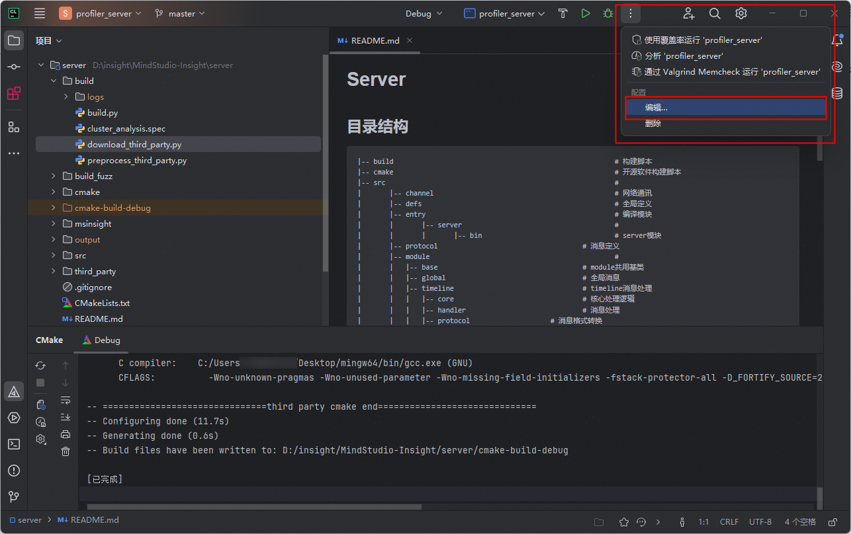Choose 删除 in the configuration menu

pyautogui.click(x=725, y=123)
